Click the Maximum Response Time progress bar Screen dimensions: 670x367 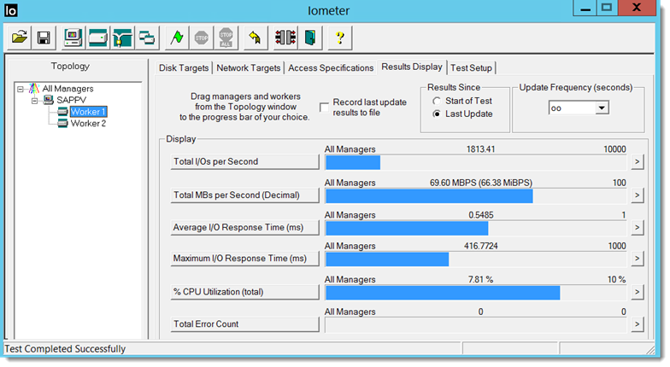coord(476,259)
